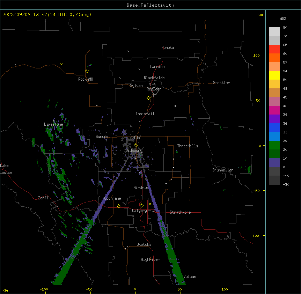Select the yellow diamond marker below Cochrane
Image resolution: width=301 pixels, height=294 pixels.
click(119, 206)
